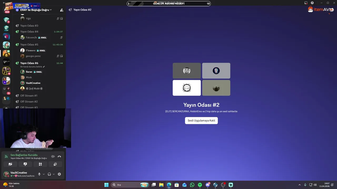The image size is (337, 189).
Task: Show hidden system tray icons chevron
Action: [x=299, y=185]
